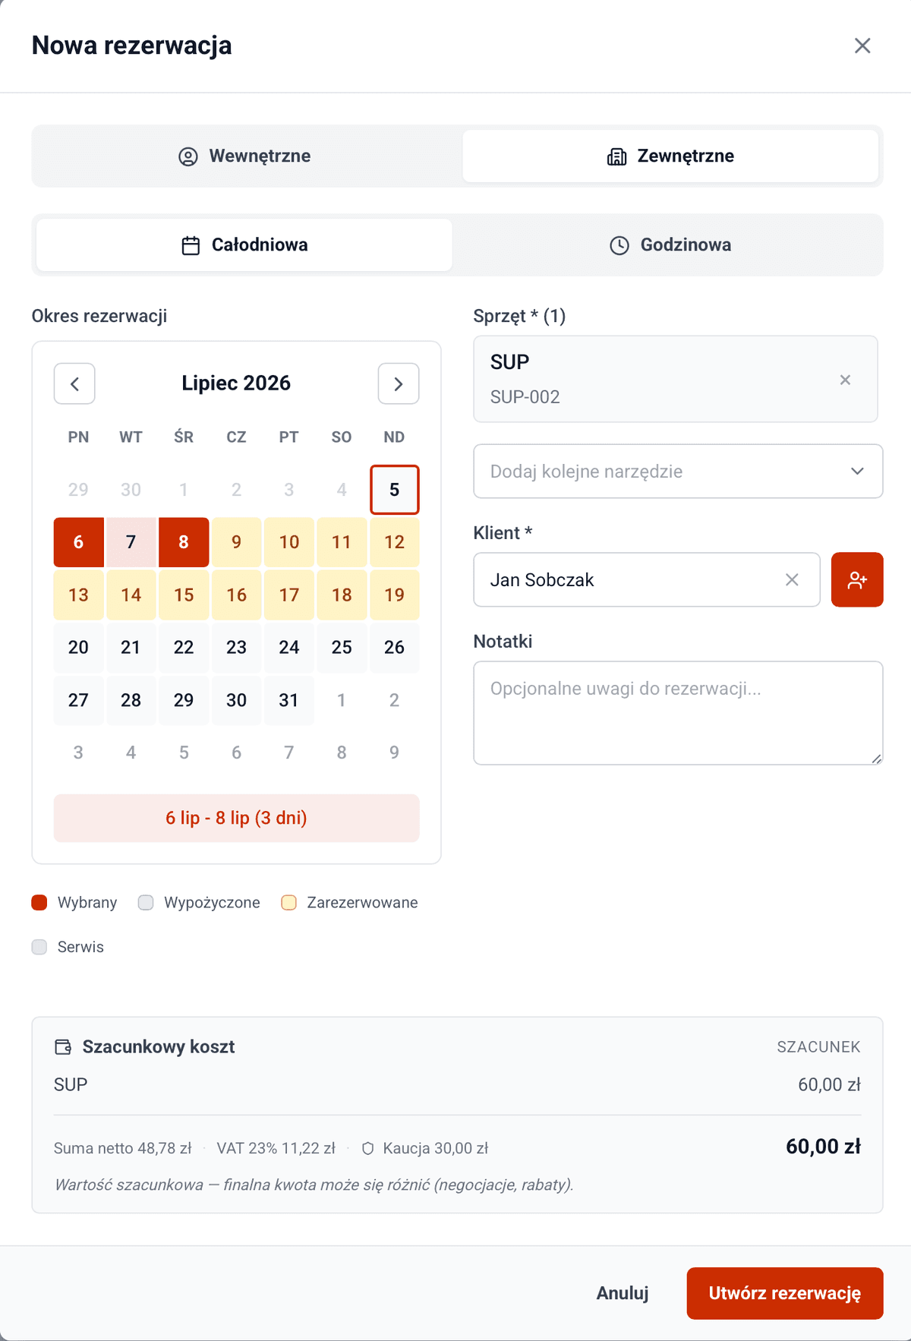Click the Zarezerwowane yellow legend swatch

(x=288, y=903)
